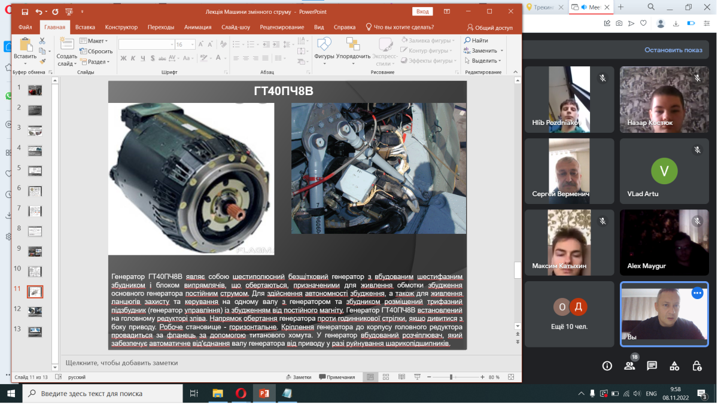This screenshot has width=718, height=405.
Task: Click the Shapes (Фигуры) gallery icon
Action: click(324, 45)
